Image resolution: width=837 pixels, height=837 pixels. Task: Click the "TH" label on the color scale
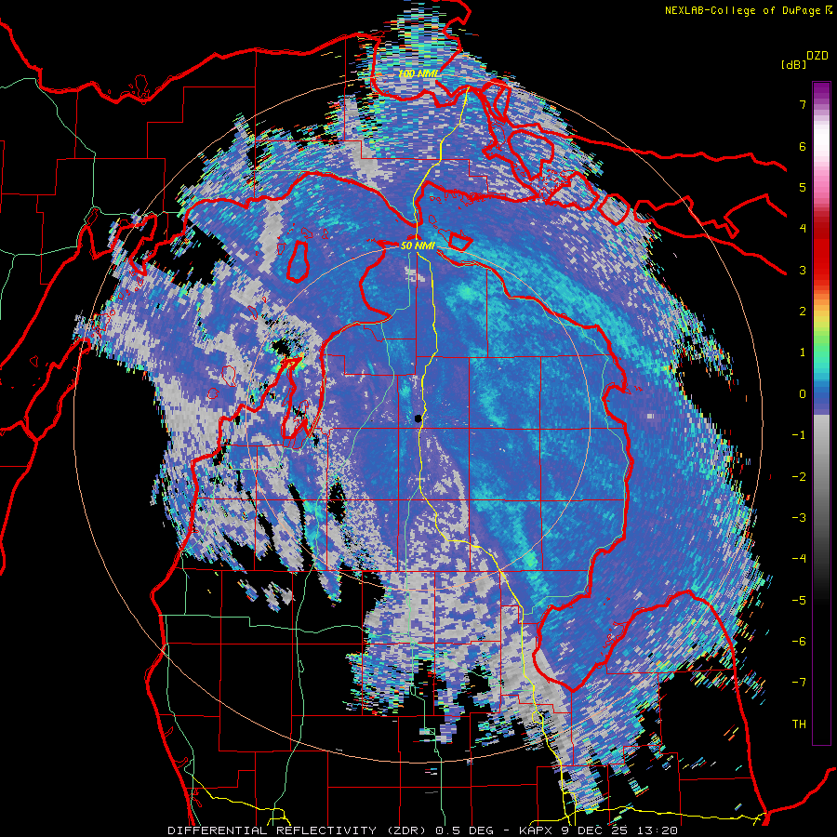(799, 724)
